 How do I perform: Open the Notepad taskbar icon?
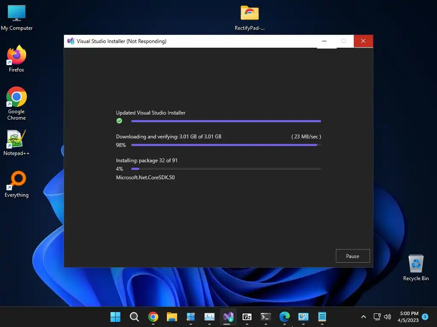click(x=322, y=317)
